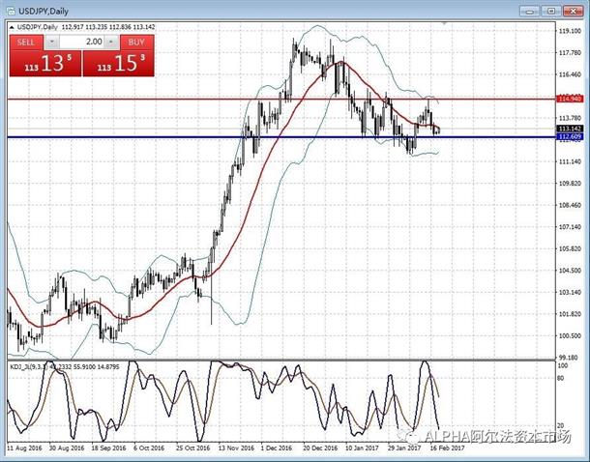The width and height of the screenshot is (590, 462).
Task: Click the current price label 113.142
Action: tap(570, 129)
